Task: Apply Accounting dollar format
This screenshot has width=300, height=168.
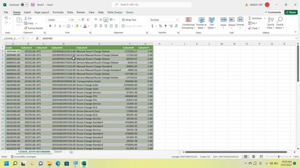Action: [x=152, y=26]
